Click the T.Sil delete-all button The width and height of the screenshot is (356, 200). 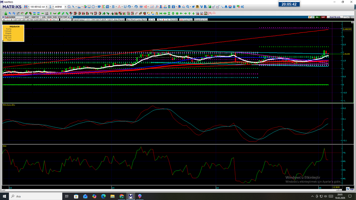coord(102,20)
